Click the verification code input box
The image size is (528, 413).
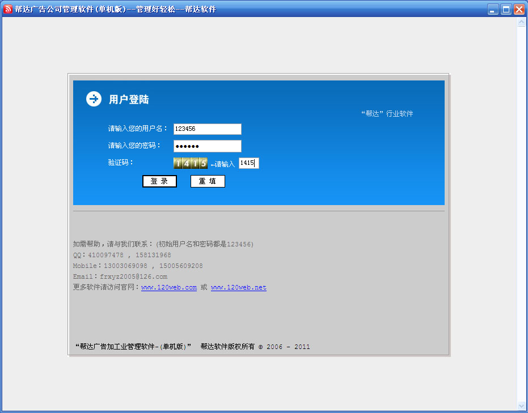[x=248, y=163]
